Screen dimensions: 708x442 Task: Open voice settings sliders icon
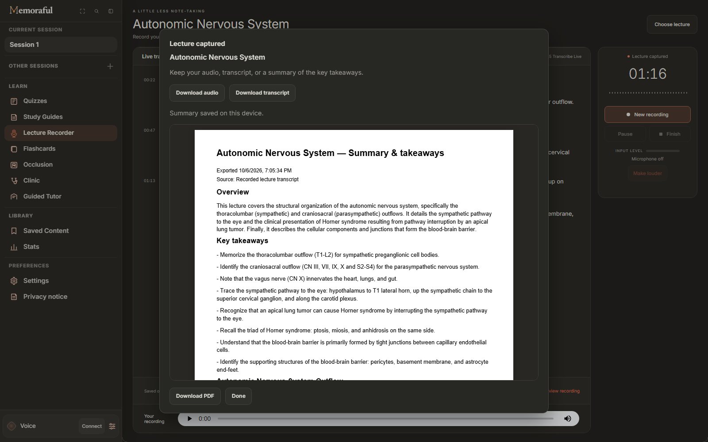coord(112,426)
